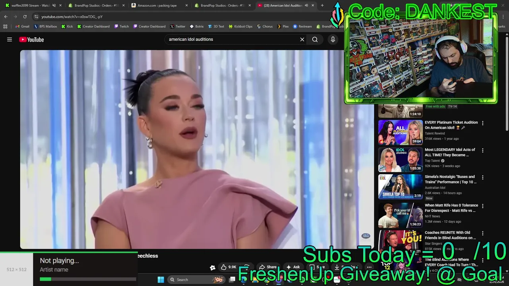Open the Top Talent channel name
Viewport: 509px width, 286px height.
[432, 161]
